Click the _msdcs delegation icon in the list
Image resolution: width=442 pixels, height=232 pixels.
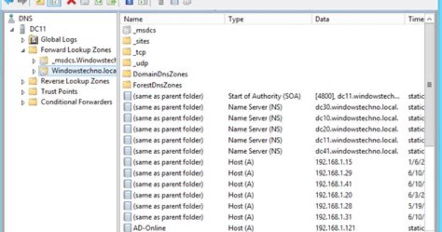pos(127,30)
